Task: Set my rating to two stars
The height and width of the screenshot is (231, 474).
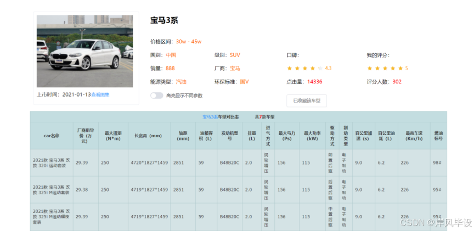Action: click(377, 69)
